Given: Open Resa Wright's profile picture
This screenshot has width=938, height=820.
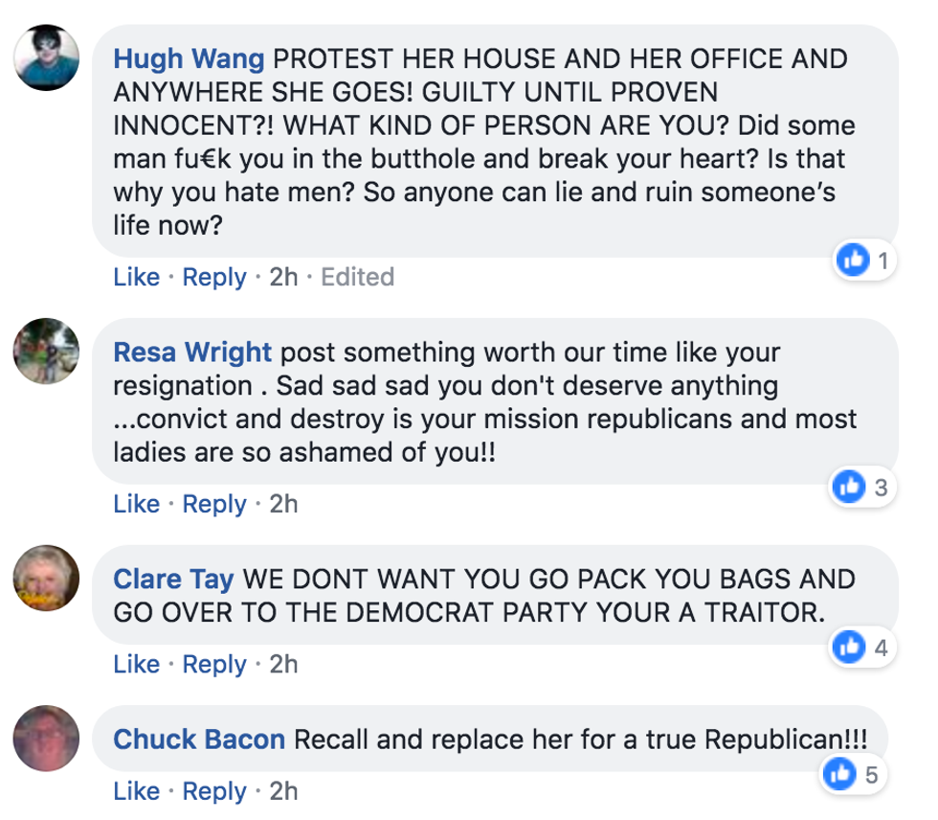Looking at the screenshot, I should point(46,352).
